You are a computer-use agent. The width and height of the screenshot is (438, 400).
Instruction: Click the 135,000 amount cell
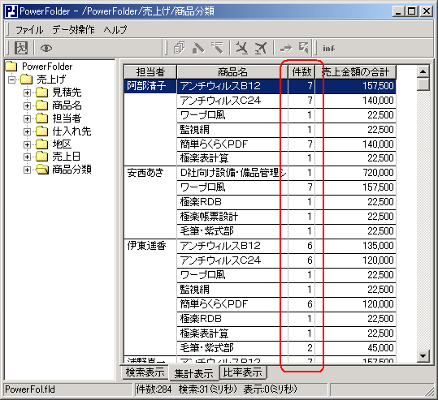point(356,246)
